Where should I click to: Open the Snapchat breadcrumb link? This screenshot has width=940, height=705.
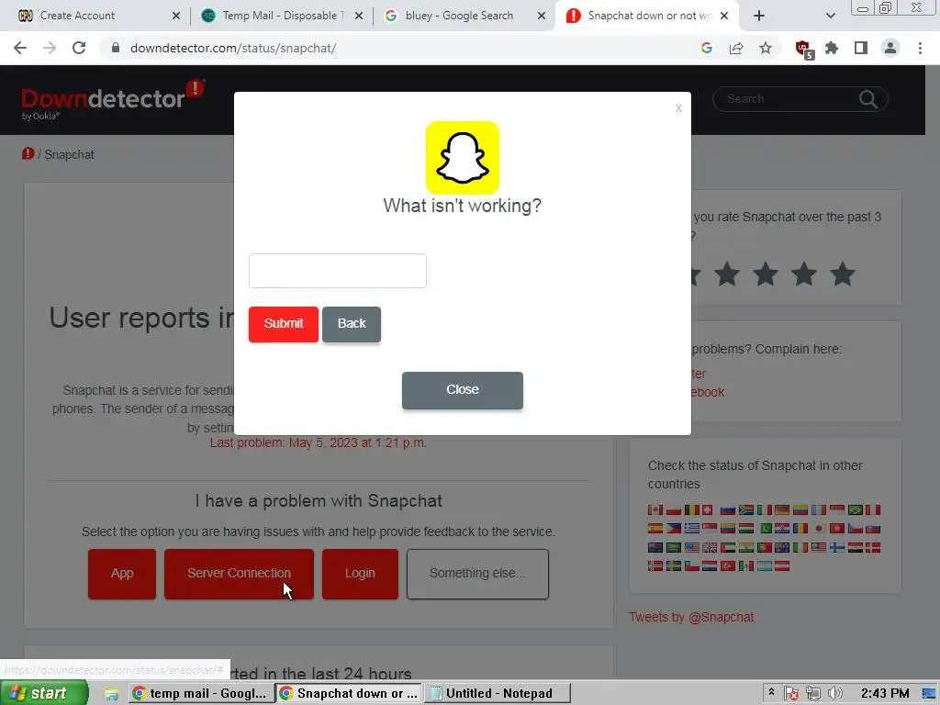tap(69, 154)
